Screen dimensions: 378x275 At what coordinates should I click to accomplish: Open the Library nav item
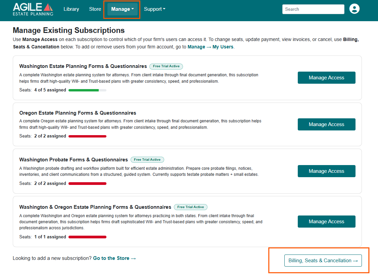click(71, 9)
